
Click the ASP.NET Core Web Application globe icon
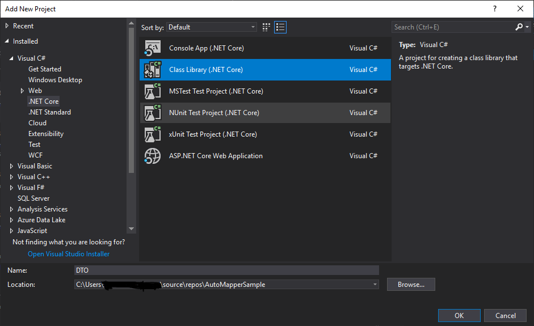(152, 156)
